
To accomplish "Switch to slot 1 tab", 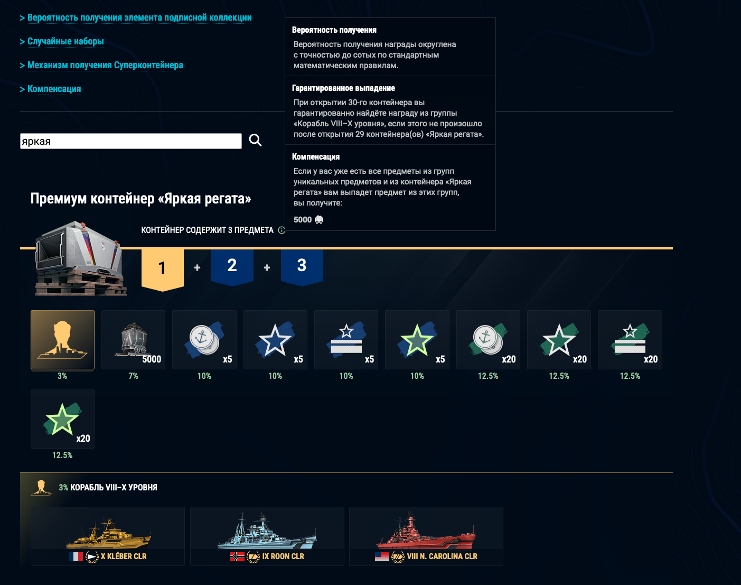I will click(162, 268).
